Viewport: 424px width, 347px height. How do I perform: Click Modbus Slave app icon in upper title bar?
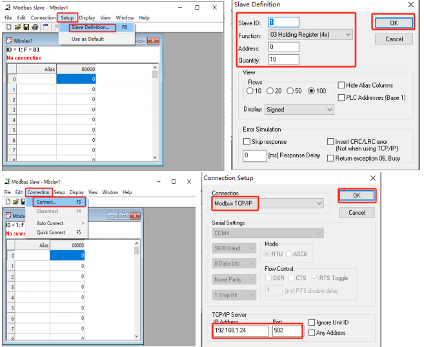coord(8,7)
